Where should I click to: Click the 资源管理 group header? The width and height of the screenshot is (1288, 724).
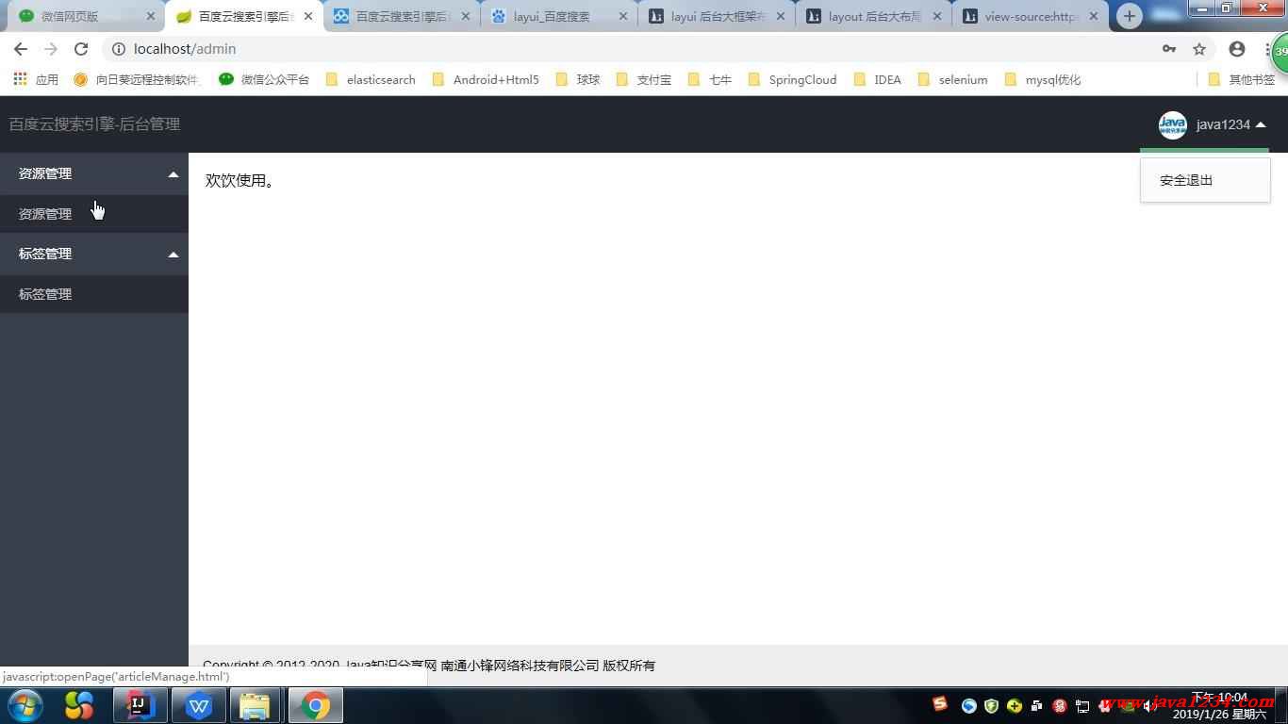[x=94, y=173]
